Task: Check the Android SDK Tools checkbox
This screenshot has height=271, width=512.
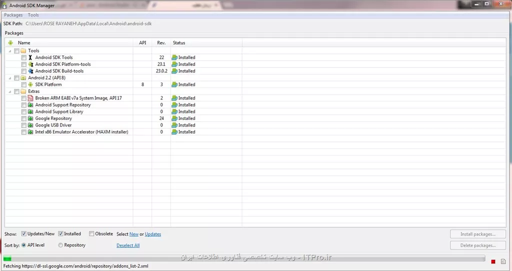Action: (x=24, y=57)
